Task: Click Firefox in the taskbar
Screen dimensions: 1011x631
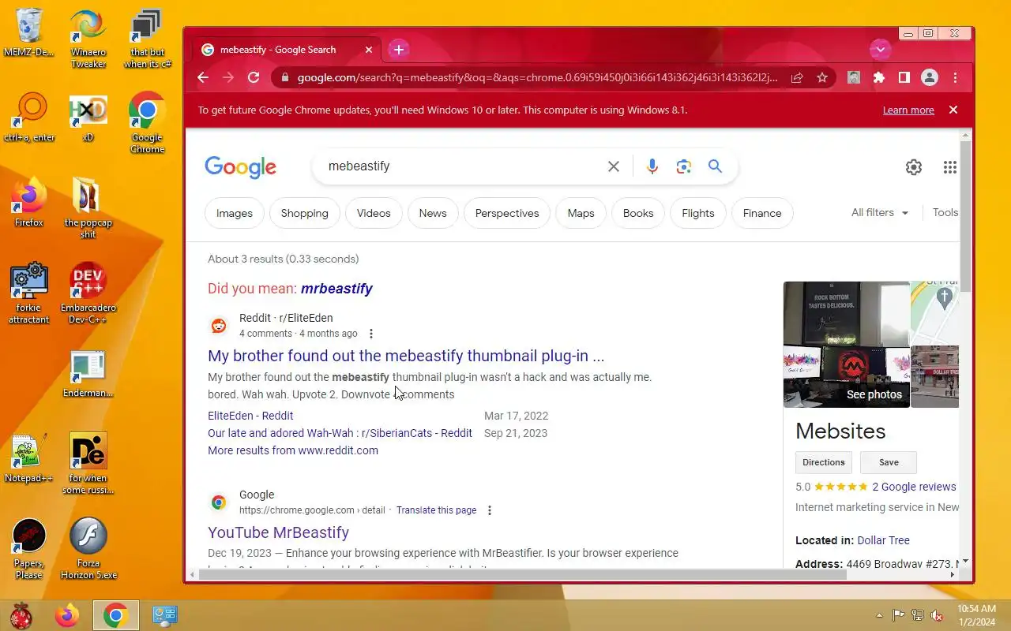Action: tap(67, 615)
